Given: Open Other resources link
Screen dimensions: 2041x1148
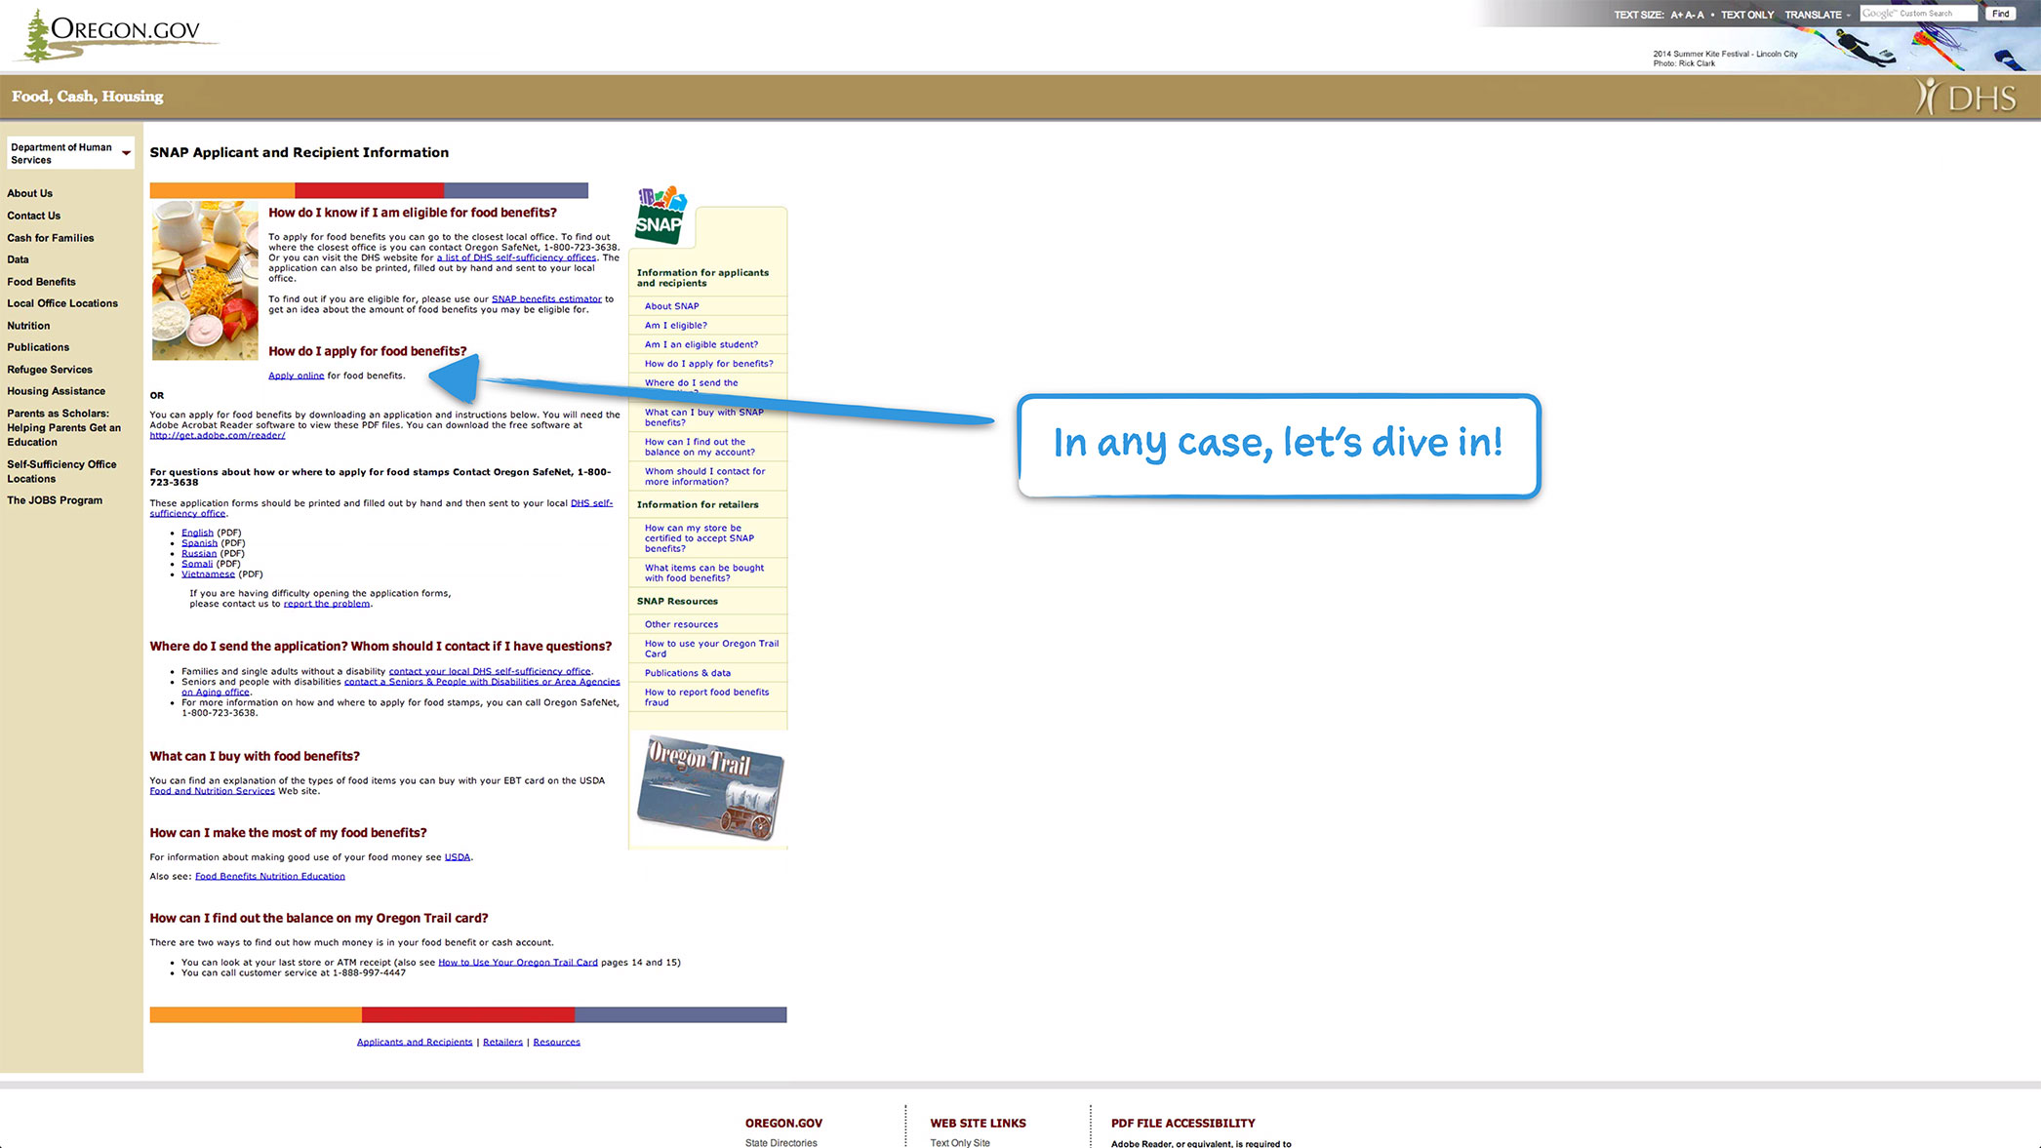Looking at the screenshot, I should pyautogui.click(x=682, y=624).
